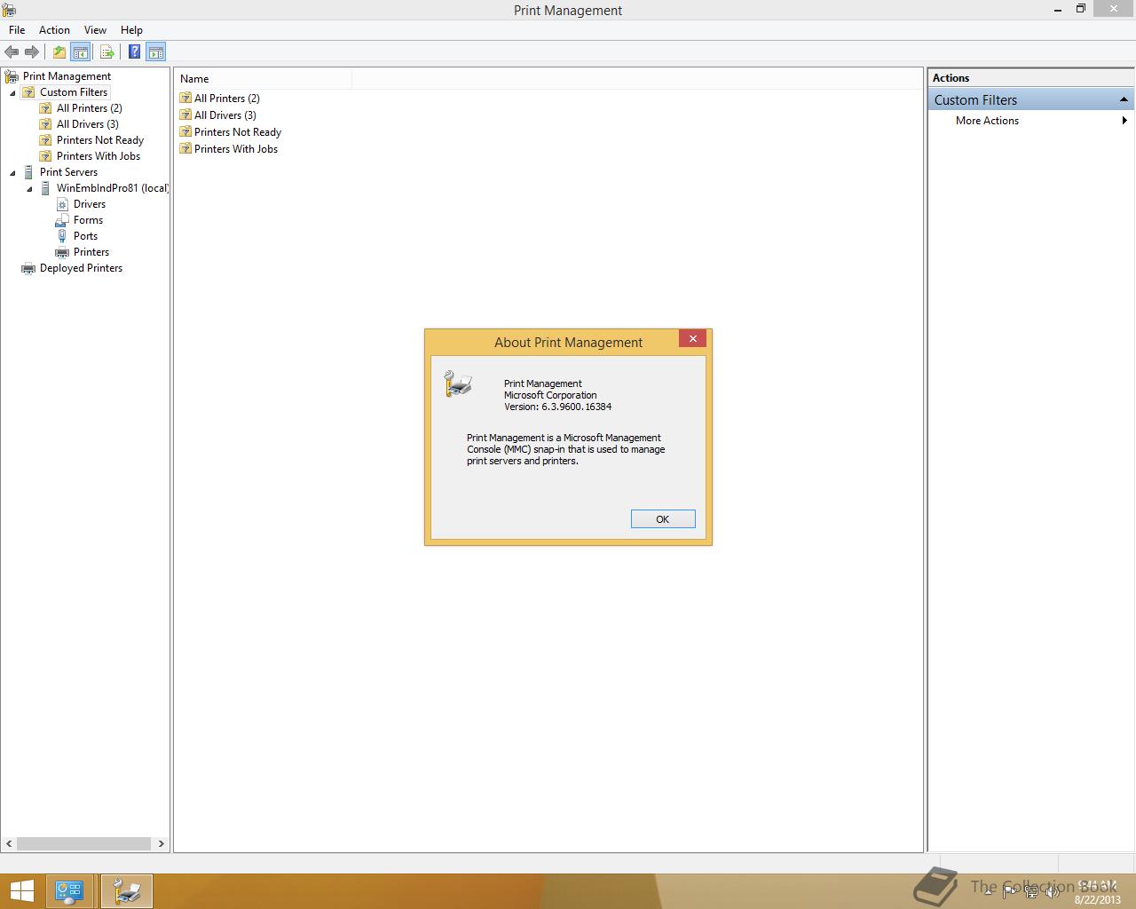Image resolution: width=1136 pixels, height=909 pixels.
Task: Select Printers Not Ready in the tree
Action: (100, 140)
